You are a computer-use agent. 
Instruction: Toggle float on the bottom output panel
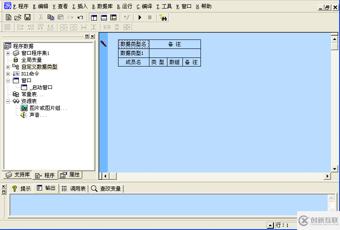(x=3, y=192)
